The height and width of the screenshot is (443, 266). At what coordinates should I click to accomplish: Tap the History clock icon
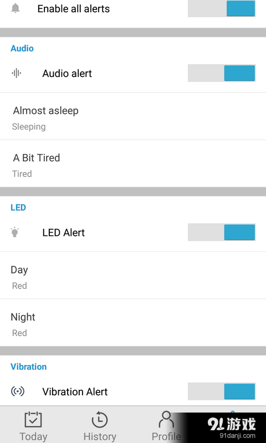coord(100,420)
